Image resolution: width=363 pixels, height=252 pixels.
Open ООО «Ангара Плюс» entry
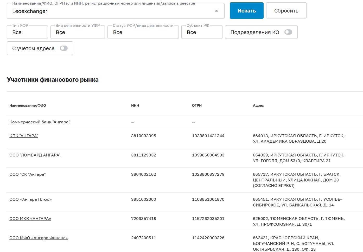pyautogui.click(x=30, y=199)
